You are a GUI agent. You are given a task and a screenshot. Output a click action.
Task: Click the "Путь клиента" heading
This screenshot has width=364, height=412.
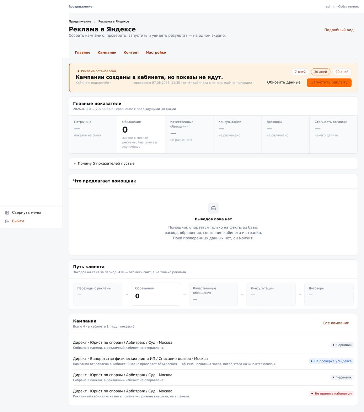click(x=89, y=267)
